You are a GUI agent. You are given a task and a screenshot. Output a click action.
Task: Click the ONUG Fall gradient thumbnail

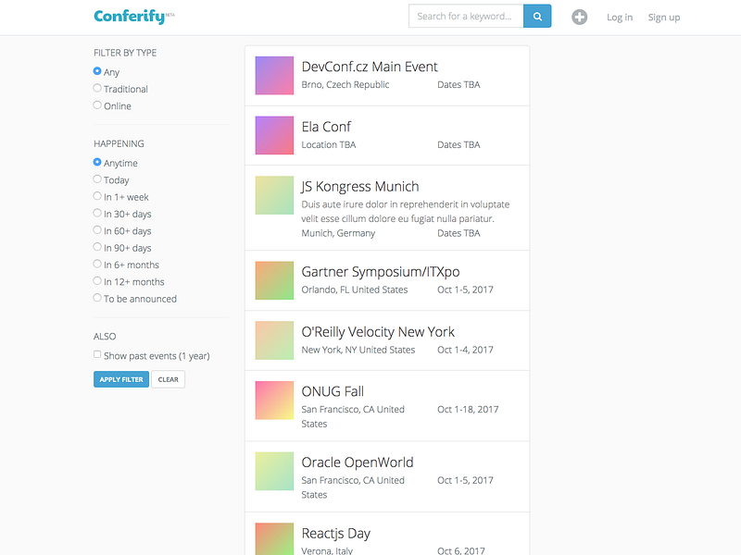(274, 401)
